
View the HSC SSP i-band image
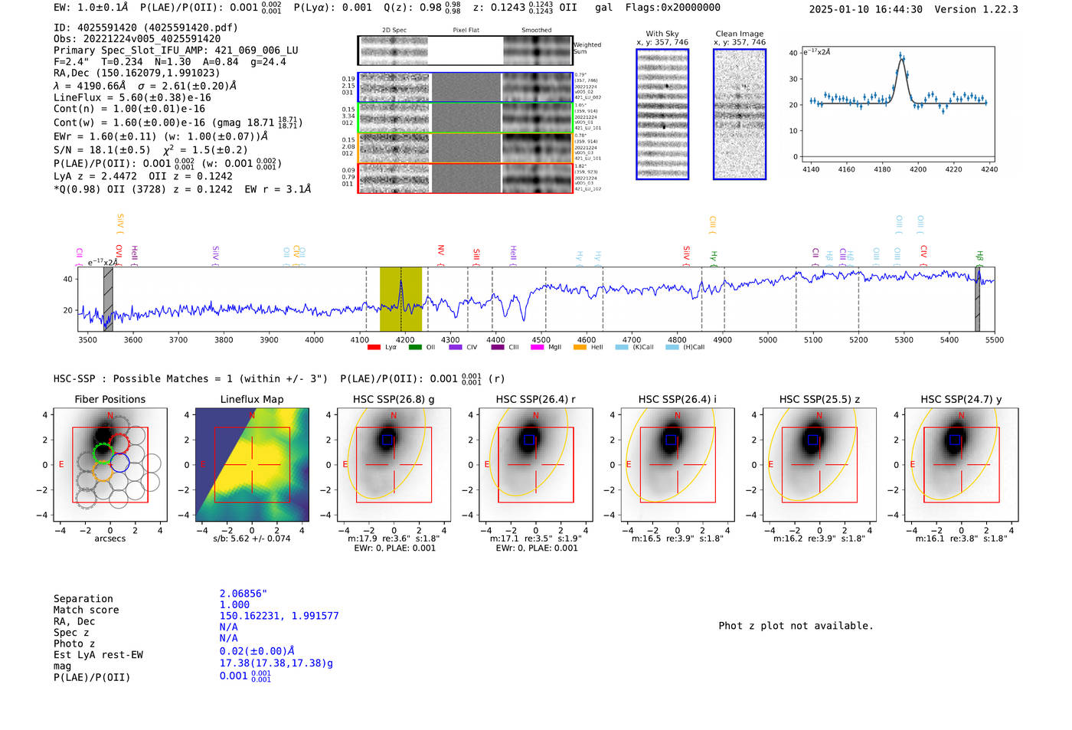tap(678, 465)
